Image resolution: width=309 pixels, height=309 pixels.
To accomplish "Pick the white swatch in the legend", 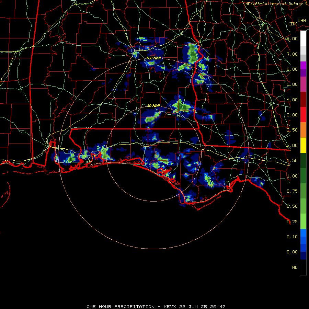I will [x=303, y=38].
